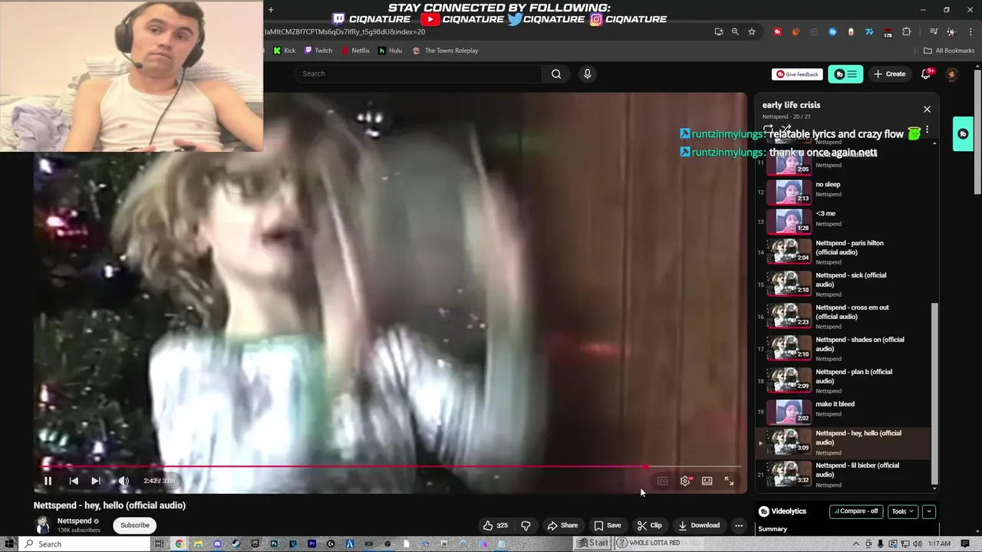Toggle playlist loop option
This screenshot has height=552, width=982.
[768, 130]
